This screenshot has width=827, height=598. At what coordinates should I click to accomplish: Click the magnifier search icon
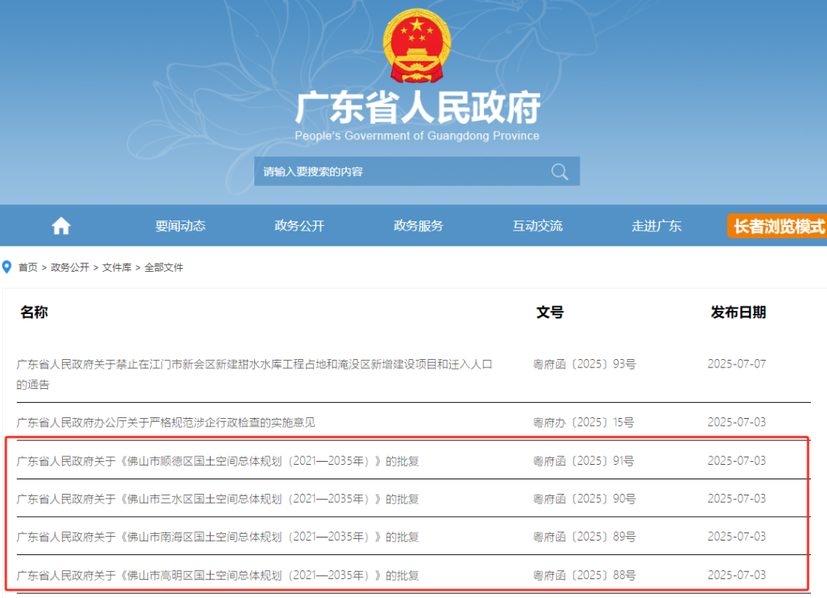(560, 172)
